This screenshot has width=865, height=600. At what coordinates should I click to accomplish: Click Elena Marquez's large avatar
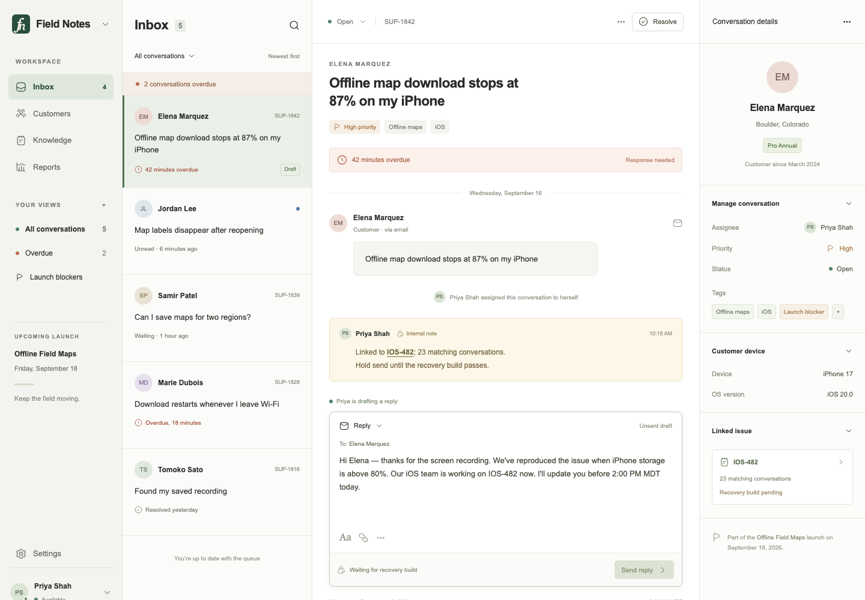(782, 77)
